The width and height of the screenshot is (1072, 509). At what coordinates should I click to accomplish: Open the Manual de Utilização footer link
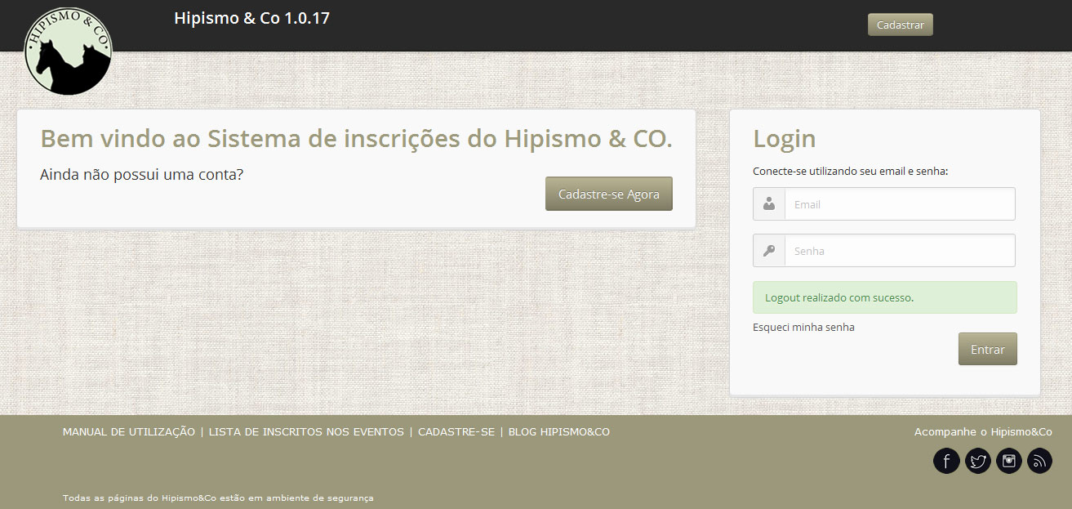pyautogui.click(x=129, y=431)
